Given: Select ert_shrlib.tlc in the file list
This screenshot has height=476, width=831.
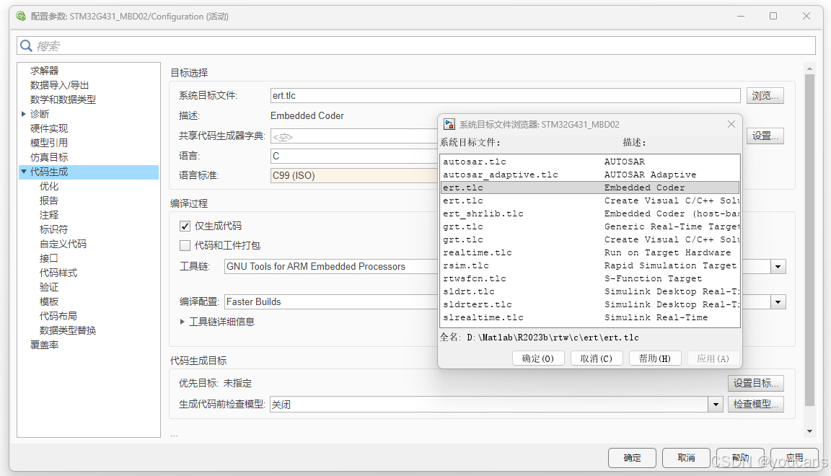Looking at the screenshot, I should click(590, 213).
